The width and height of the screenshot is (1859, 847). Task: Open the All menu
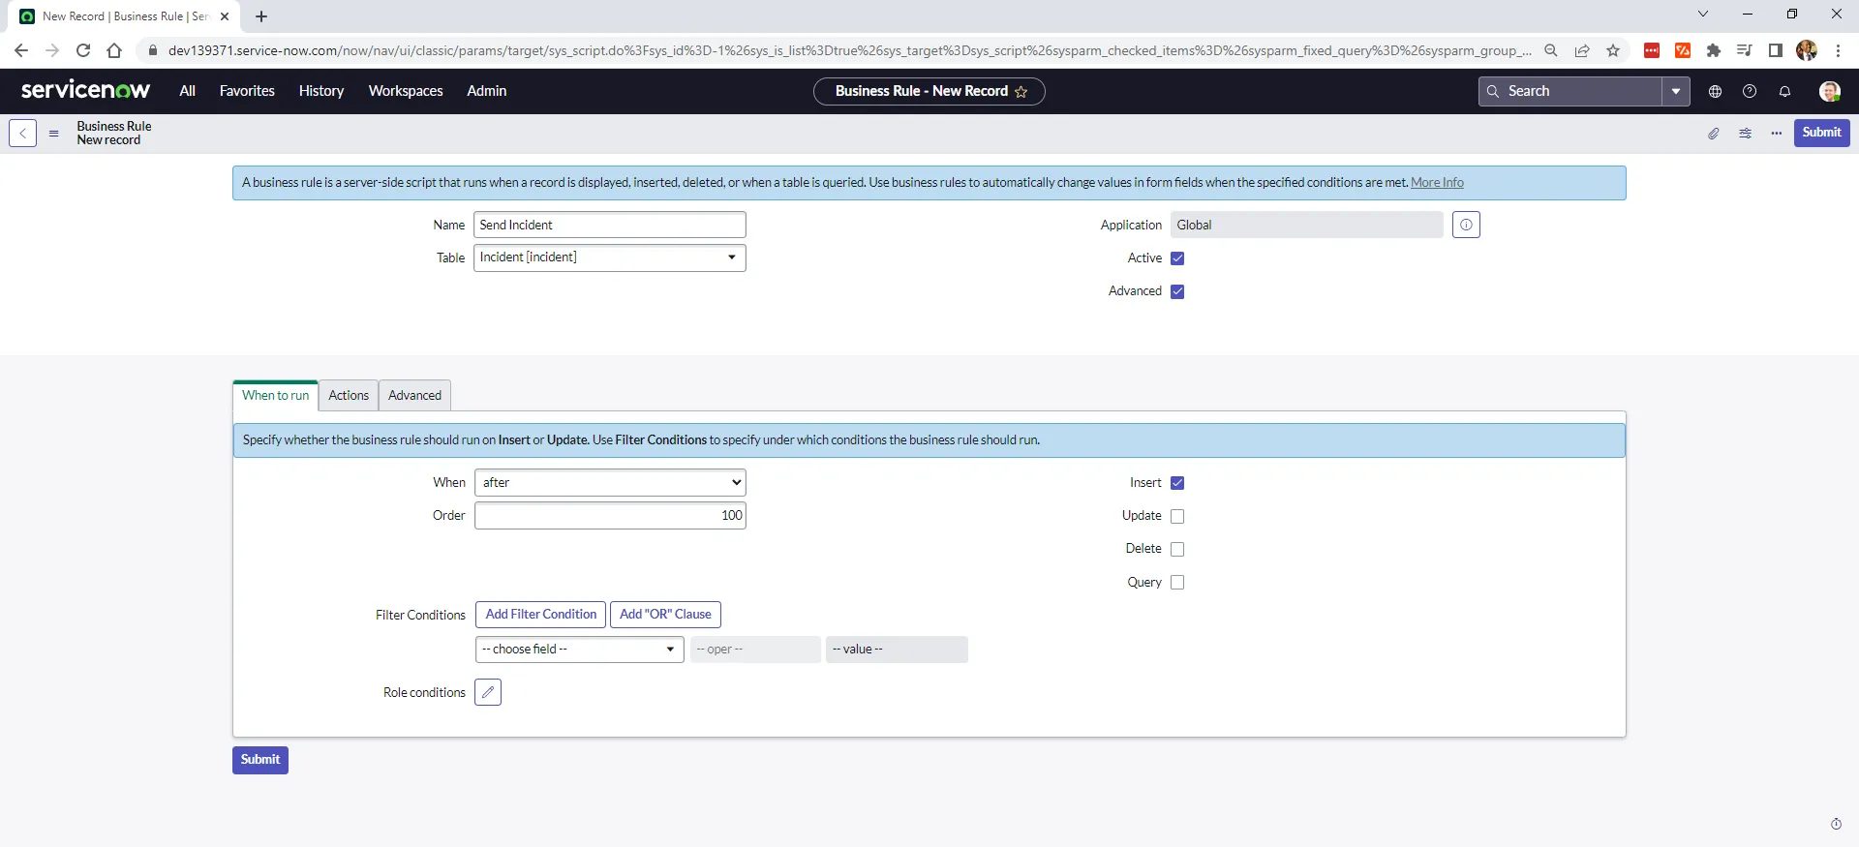(188, 91)
